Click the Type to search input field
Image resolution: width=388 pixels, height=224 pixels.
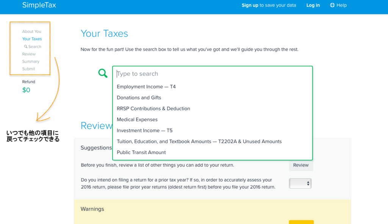click(x=213, y=74)
